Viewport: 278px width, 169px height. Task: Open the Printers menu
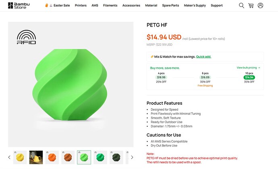[81, 6]
